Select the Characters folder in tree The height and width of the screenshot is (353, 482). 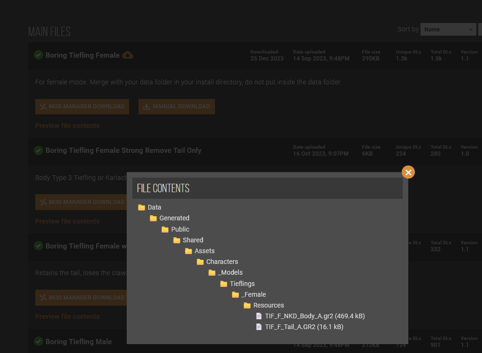pos(222,262)
